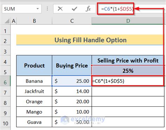
Task: Select the $25.00 buying price cell
Action: [x=72, y=81]
